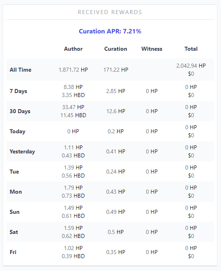This screenshot has height=271, width=221.
Task: Click the 12.6 HP 30-day curation value
Action: pos(116,111)
